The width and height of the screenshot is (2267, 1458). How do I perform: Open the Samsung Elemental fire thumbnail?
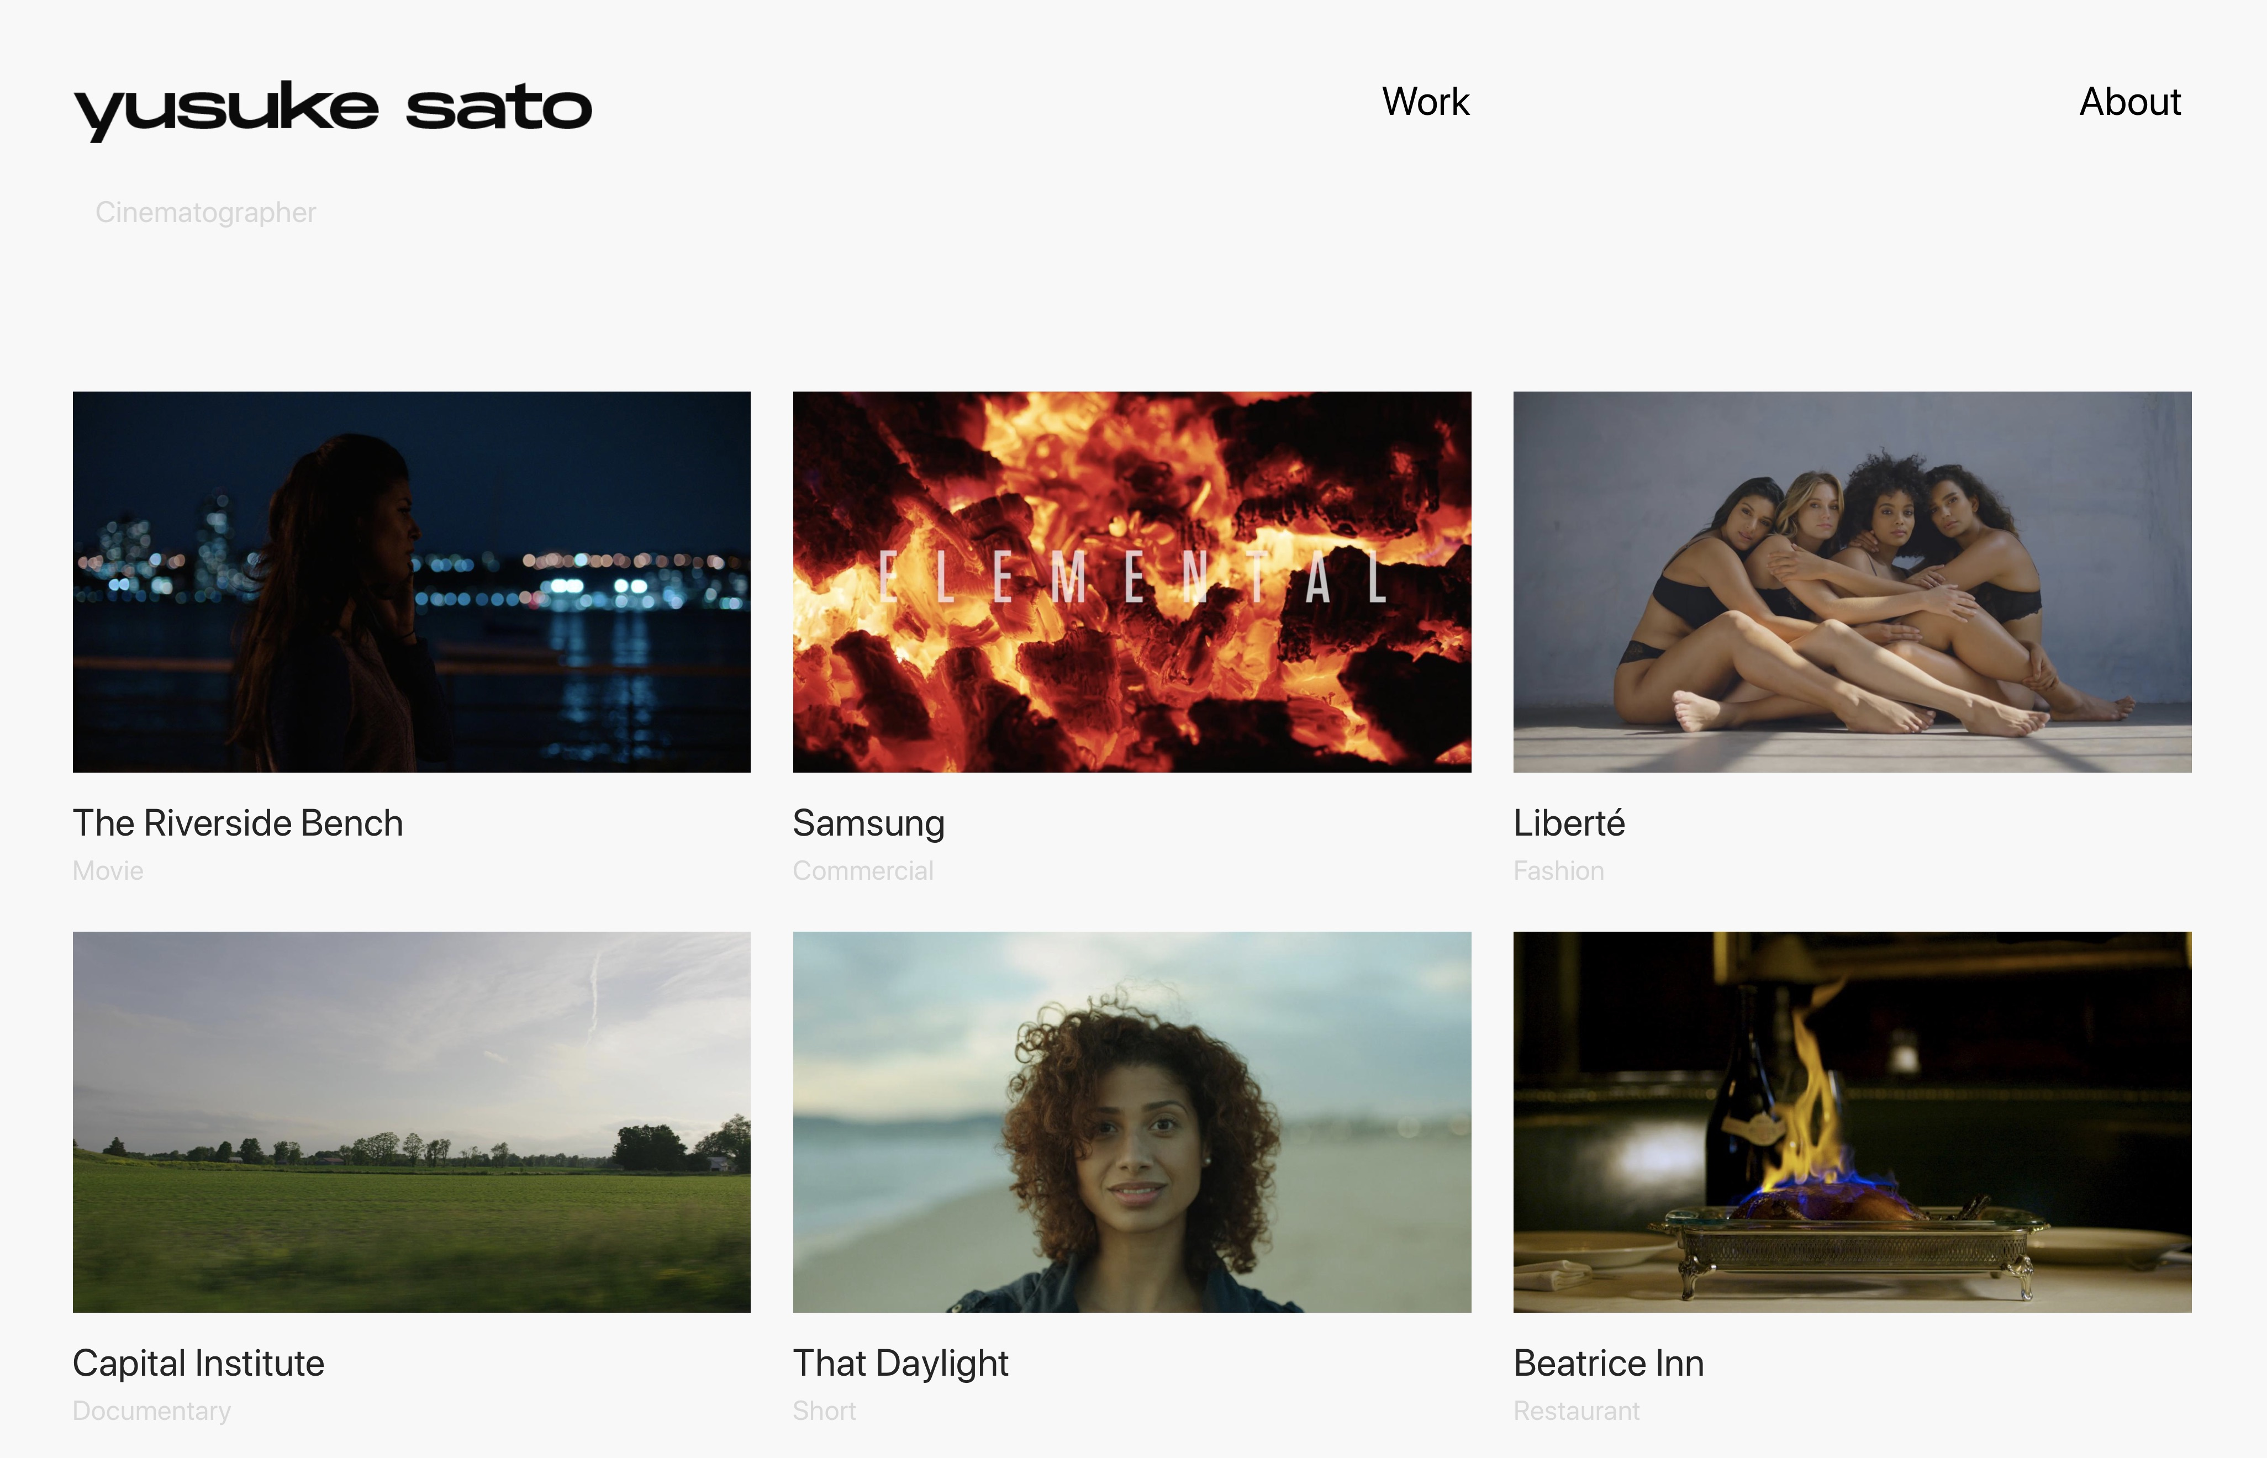[1132, 582]
